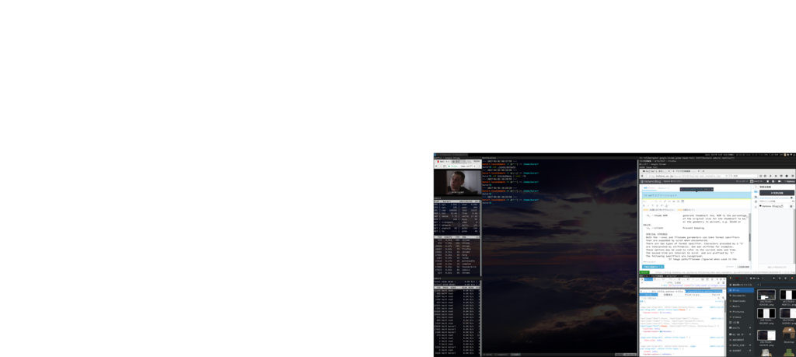This screenshot has width=796, height=357.
Task: Click the Firefox search box
Action: (742, 176)
